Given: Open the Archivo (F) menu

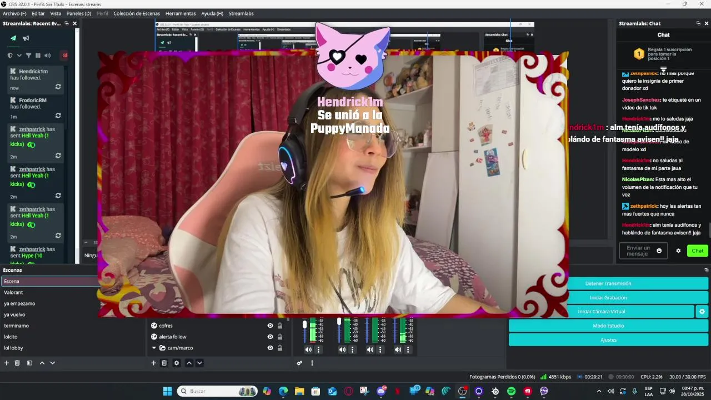Looking at the screenshot, I should [14, 13].
